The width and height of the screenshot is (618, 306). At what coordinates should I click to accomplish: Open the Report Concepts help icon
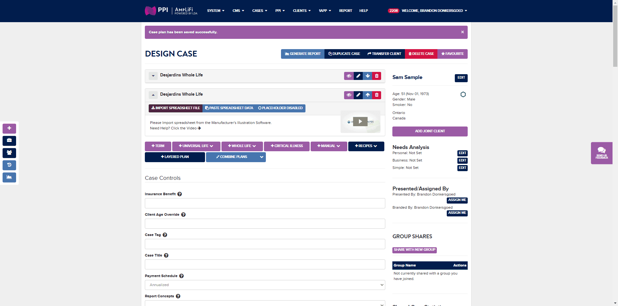click(x=178, y=296)
